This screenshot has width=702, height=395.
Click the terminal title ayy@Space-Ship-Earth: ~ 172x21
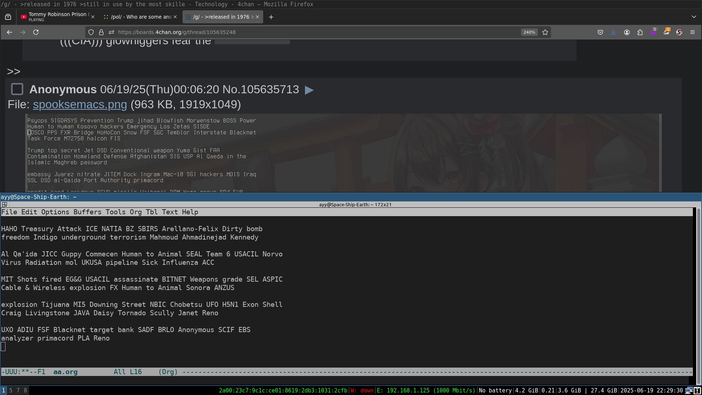355,205
